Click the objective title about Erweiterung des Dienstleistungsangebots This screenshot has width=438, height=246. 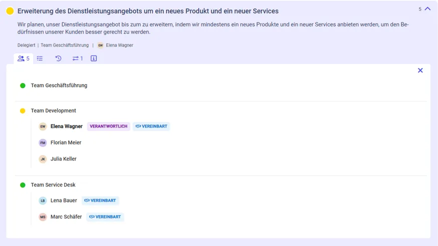(148, 11)
